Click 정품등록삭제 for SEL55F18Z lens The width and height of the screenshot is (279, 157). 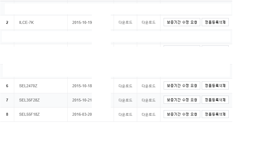(215, 114)
